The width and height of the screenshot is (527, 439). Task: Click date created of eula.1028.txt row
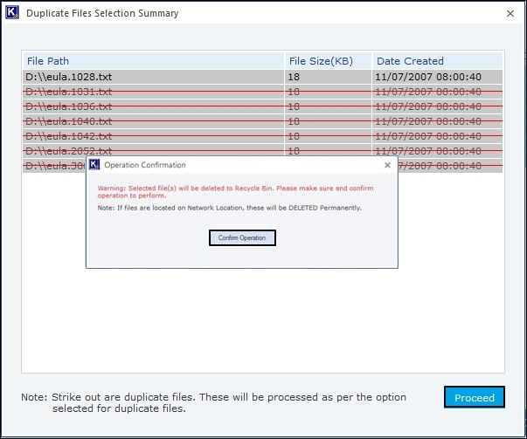click(x=428, y=77)
